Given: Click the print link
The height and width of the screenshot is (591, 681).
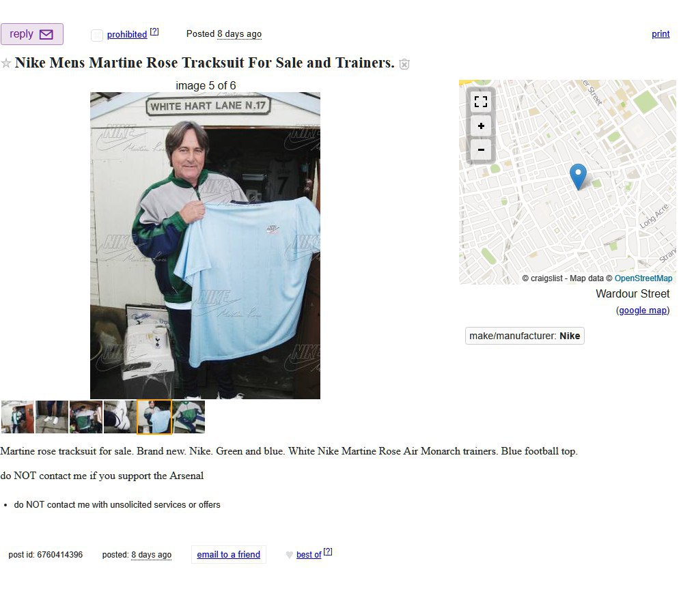Looking at the screenshot, I should click(x=661, y=34).
